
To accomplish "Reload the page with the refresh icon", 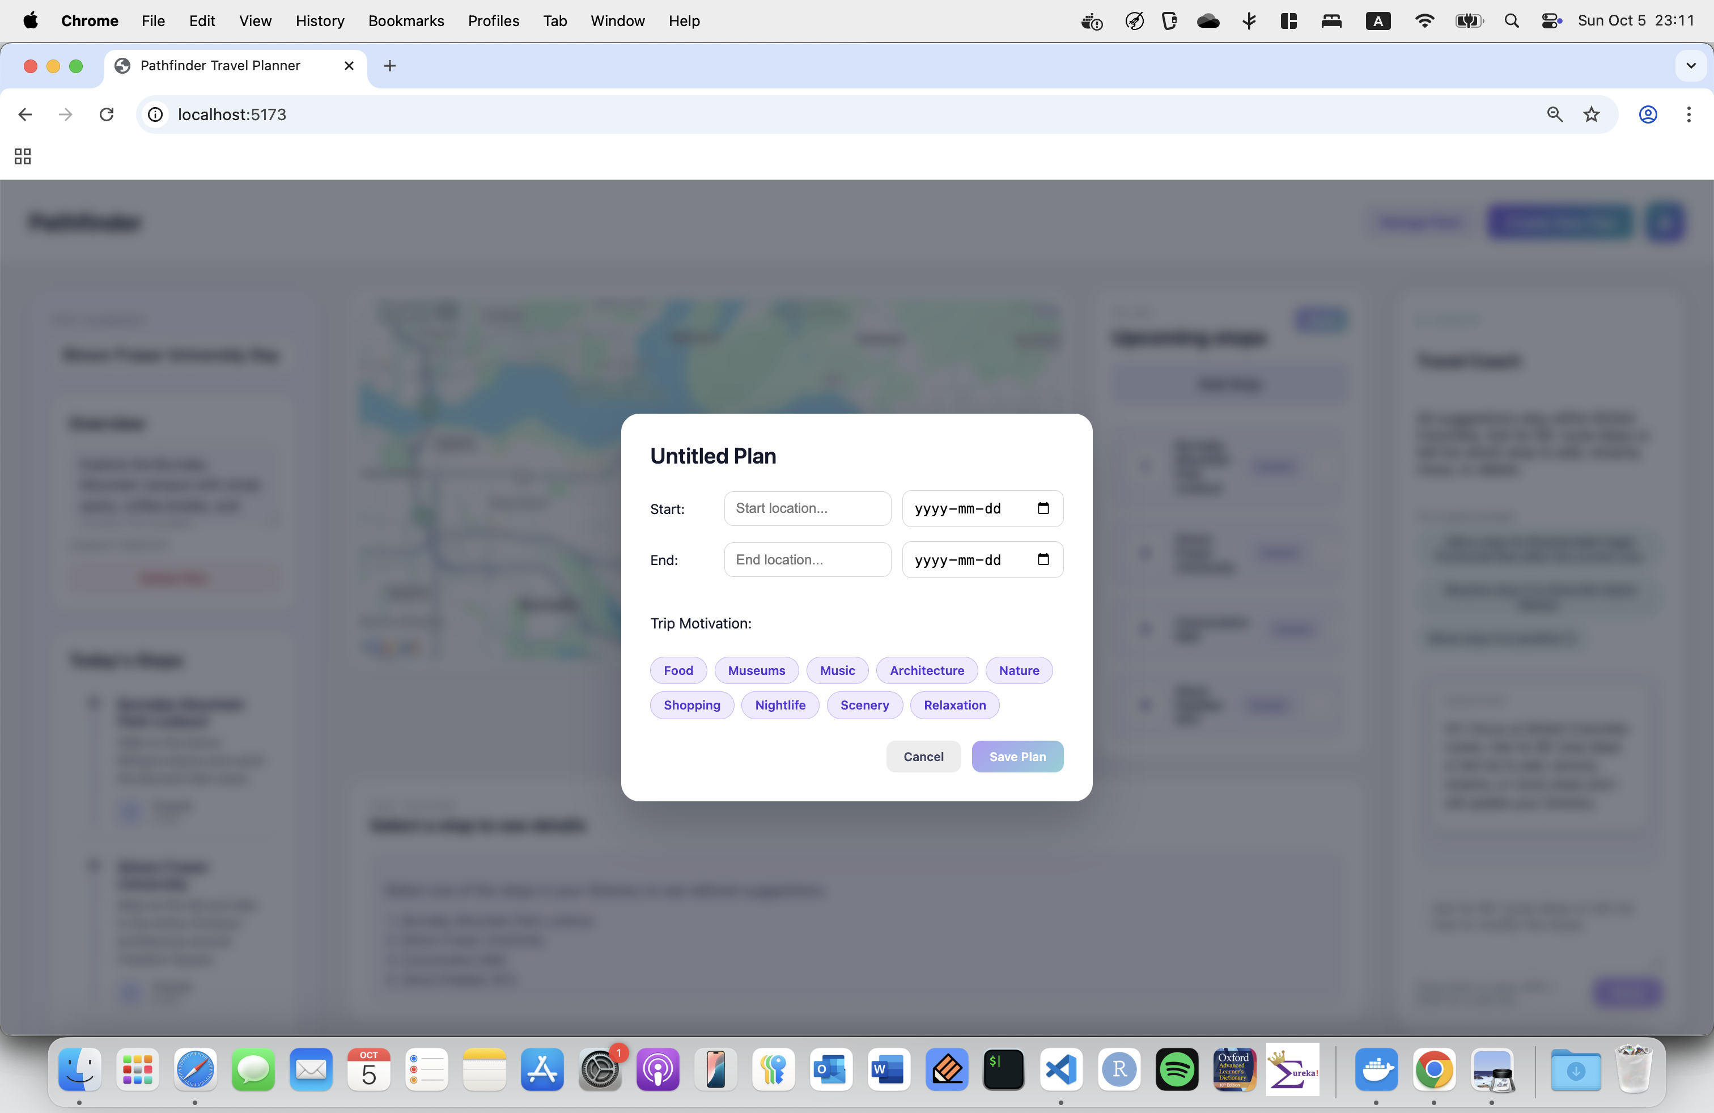I will click(x=107, y=114).
